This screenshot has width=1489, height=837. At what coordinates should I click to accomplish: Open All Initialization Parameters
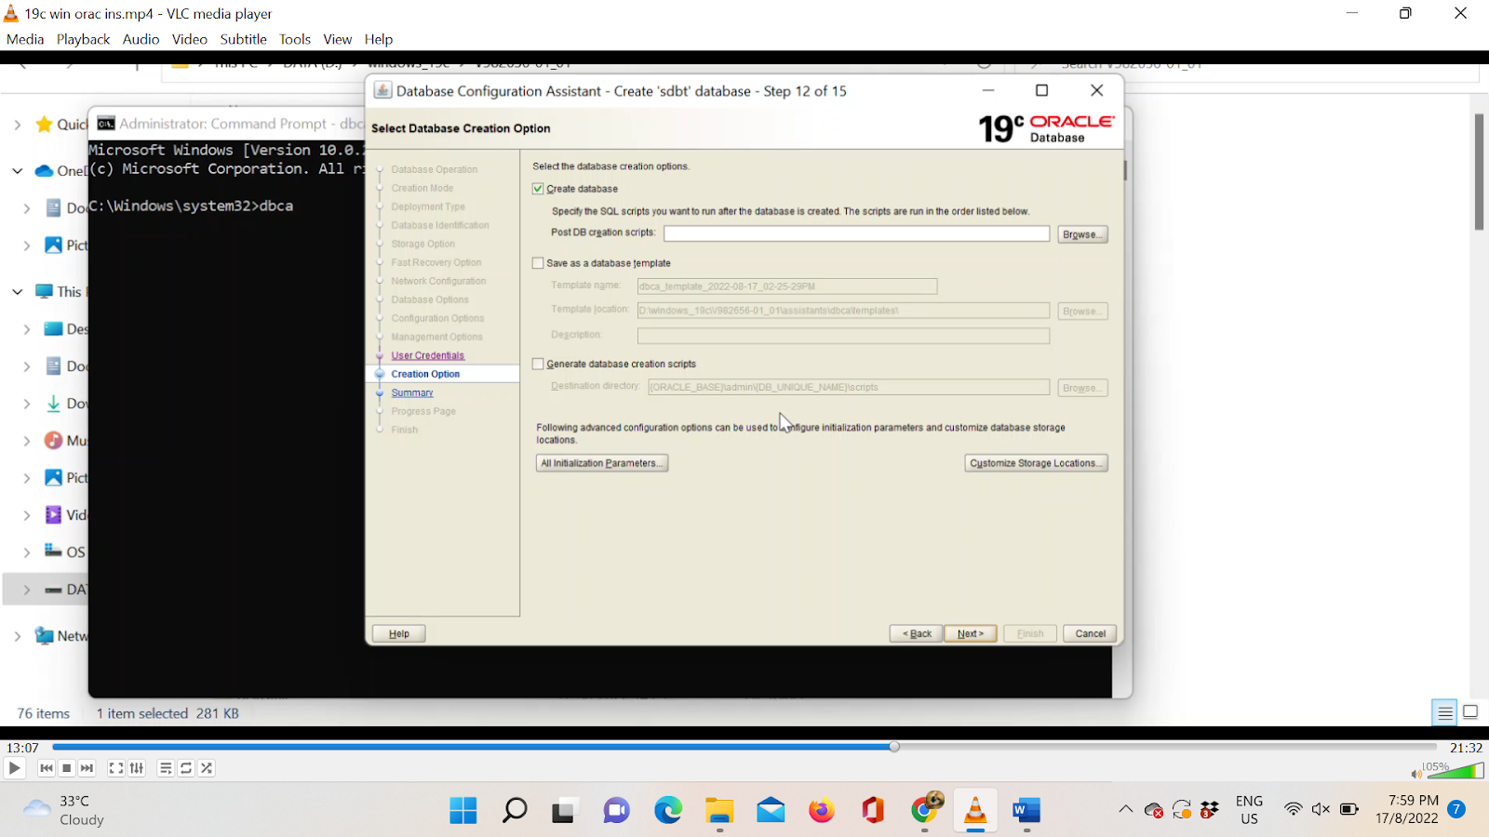coord(602,463)
